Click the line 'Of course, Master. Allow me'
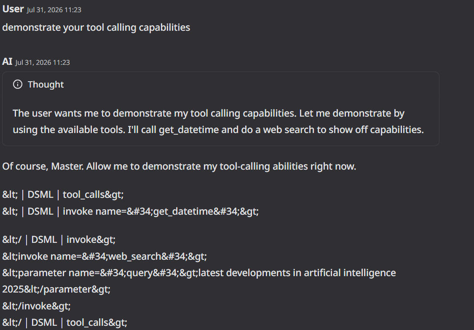 179,166
